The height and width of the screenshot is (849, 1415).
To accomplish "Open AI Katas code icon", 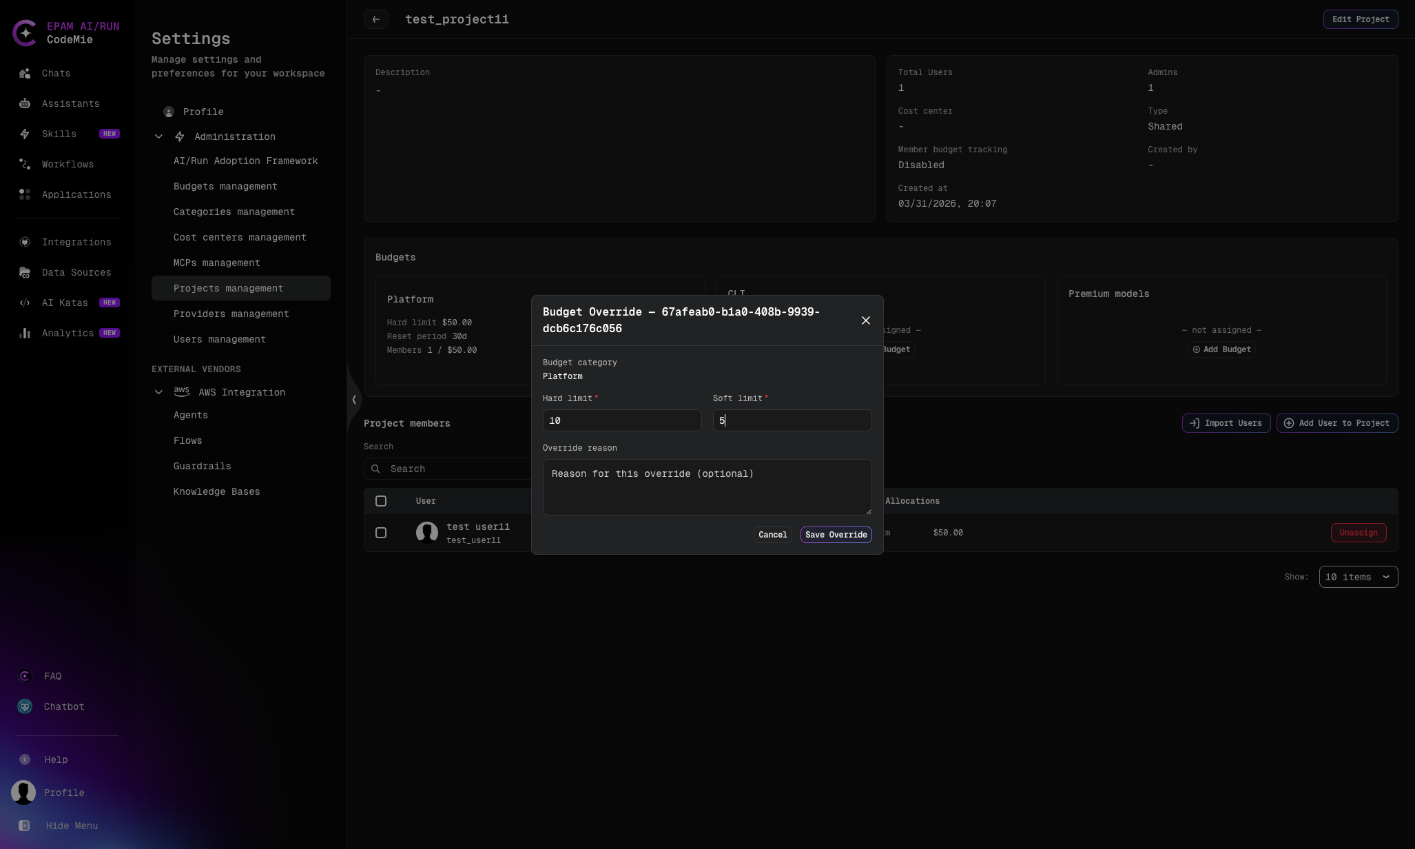I will click(25, 303).
